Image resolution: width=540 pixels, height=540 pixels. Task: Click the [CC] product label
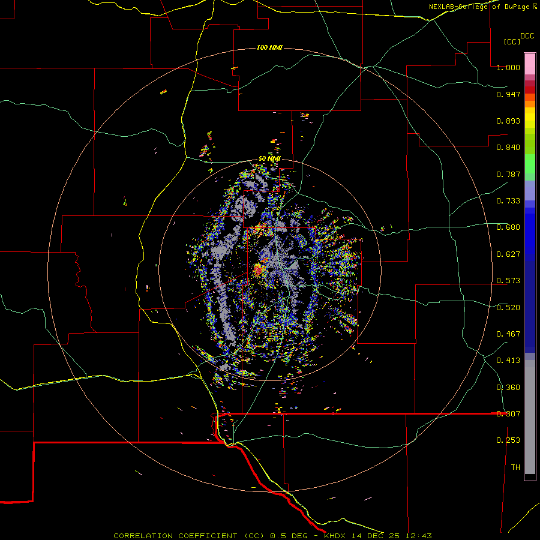click(512, 41)
